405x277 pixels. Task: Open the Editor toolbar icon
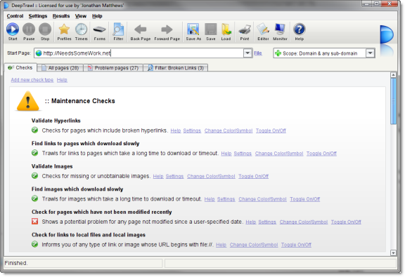click(263, 32)
